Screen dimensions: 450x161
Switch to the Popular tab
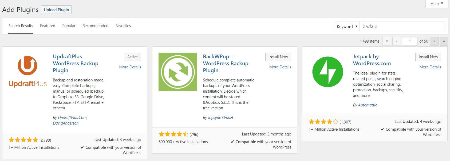[x=69, y=26]
